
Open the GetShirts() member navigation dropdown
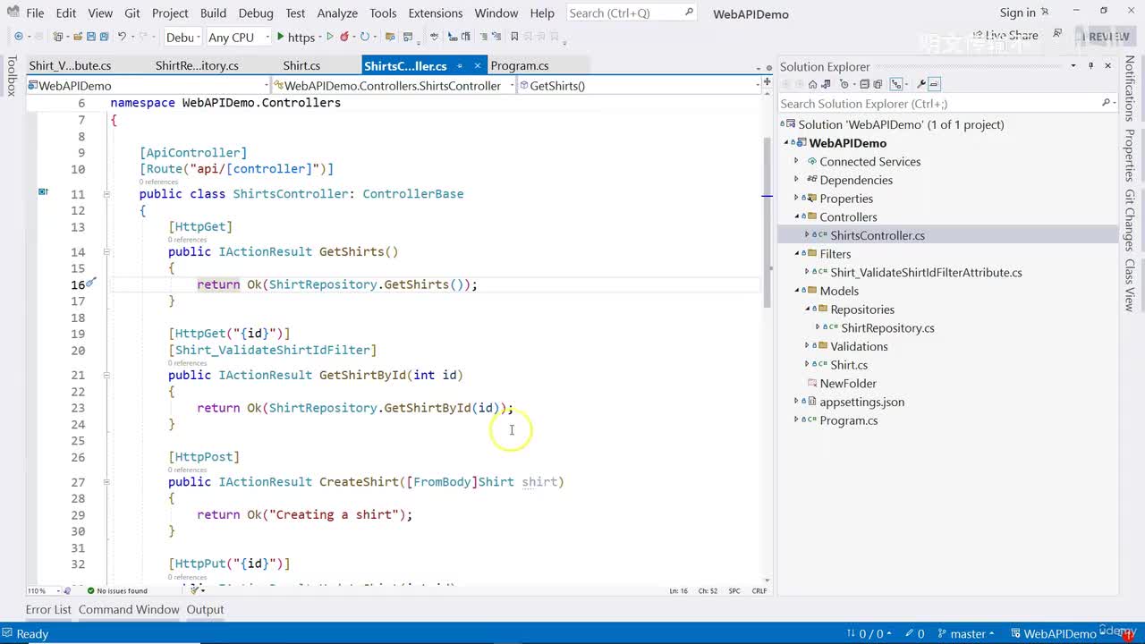tap(639, 86)
